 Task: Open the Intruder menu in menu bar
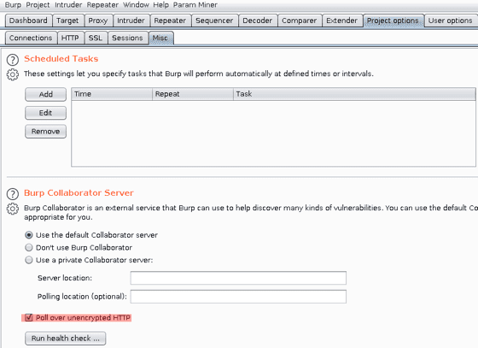pyautogui.click(x=68, y=5)
